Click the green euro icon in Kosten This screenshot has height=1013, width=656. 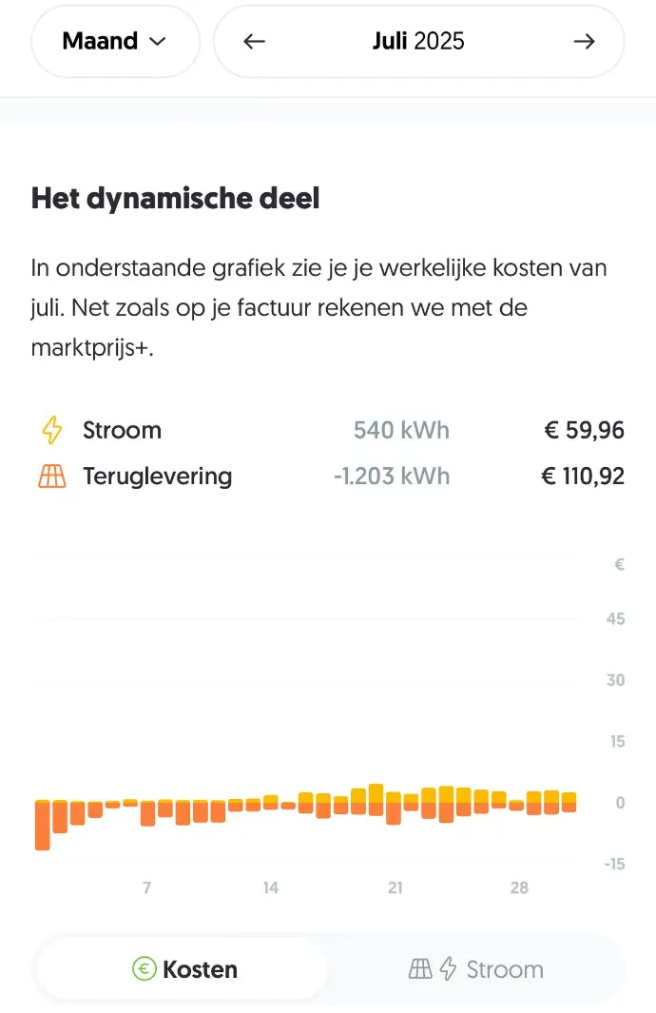pyautogui.click(x=144, y=969)
